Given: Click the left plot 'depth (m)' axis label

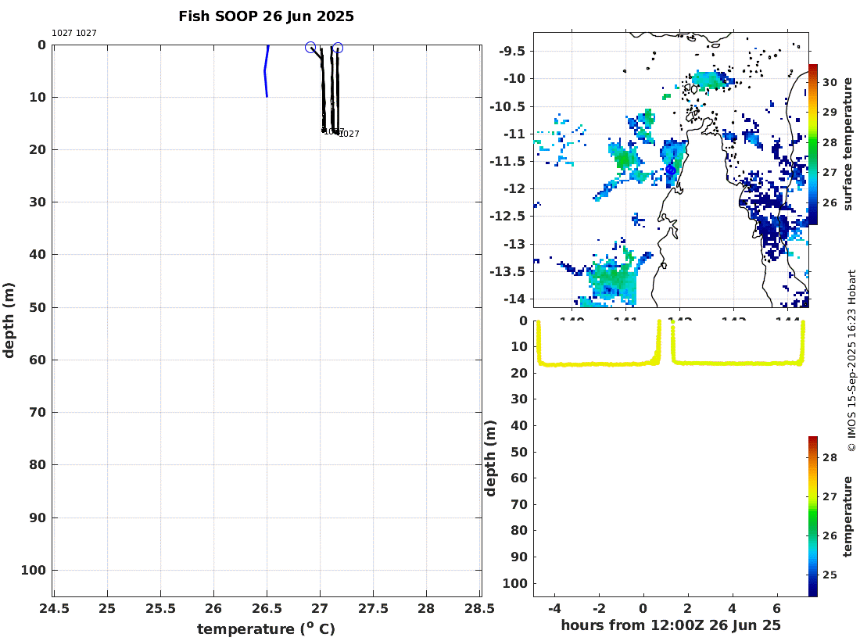Looking at the screenshot, I should point(9,320).
